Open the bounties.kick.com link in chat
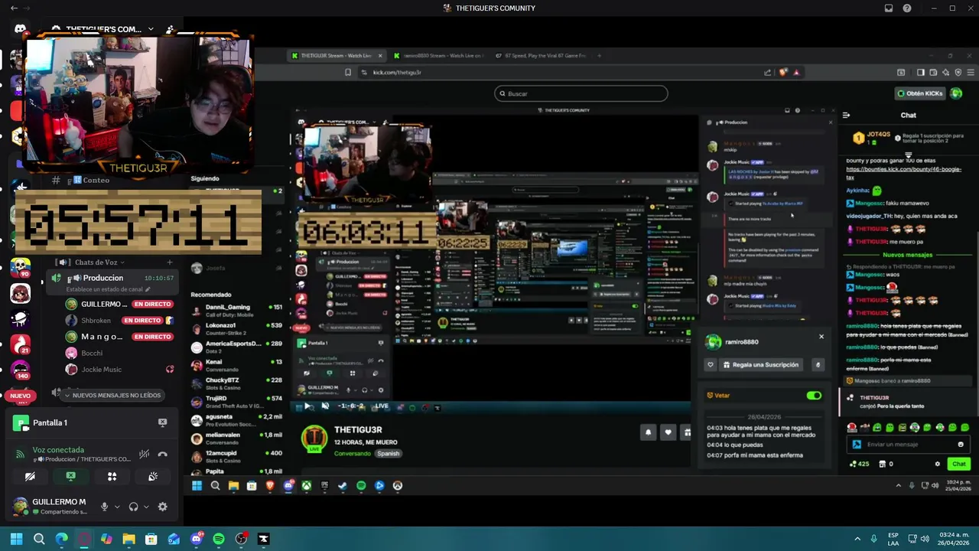This screenshot has width=979, height=551. [903, 173]
